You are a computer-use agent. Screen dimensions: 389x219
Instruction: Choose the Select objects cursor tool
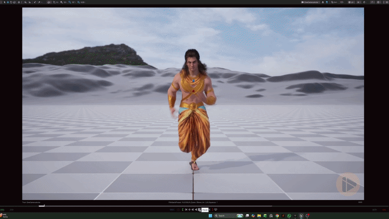point(4,2)
